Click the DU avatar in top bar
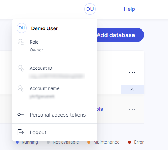This screenshot has height=150, width=168. coord(90,9)
